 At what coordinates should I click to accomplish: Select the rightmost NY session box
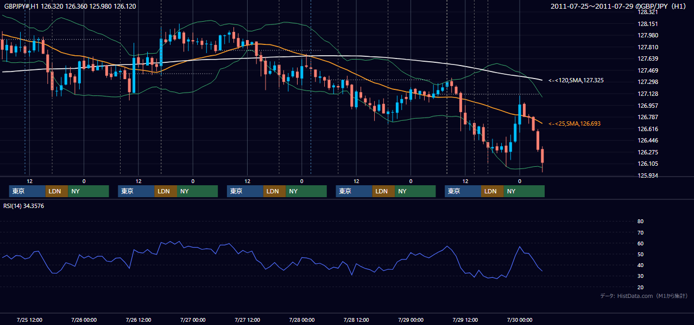524,191
